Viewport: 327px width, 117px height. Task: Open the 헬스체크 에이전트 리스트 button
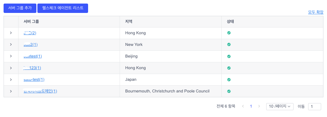63,8
